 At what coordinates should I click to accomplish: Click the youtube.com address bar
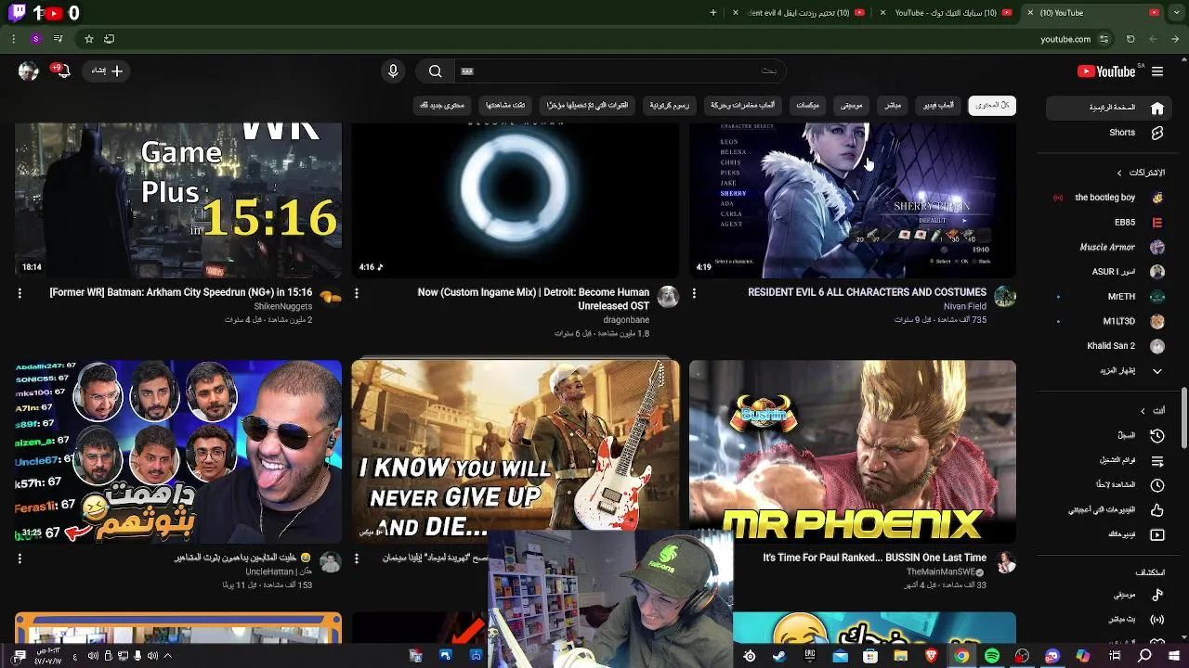(x=1065, y=39)
